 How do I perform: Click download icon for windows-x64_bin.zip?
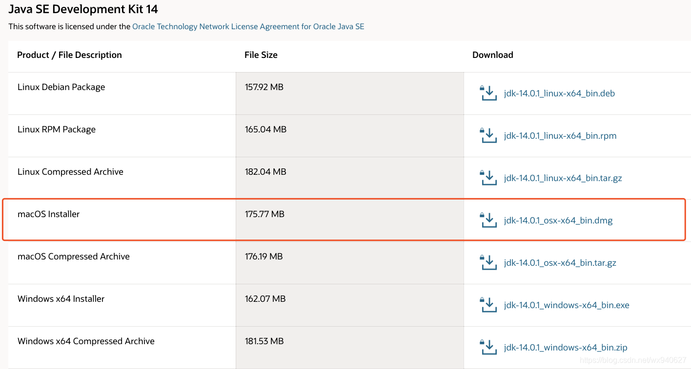(x=488, y=347)
